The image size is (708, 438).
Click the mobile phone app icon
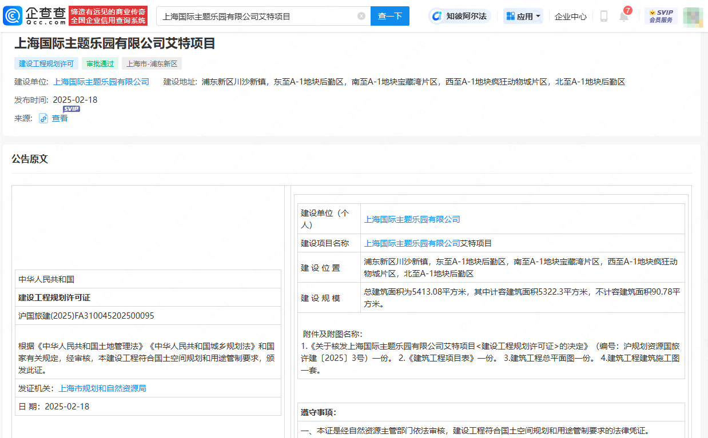coord(603,17)
